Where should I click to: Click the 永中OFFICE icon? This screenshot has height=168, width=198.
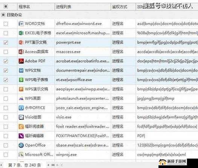(x=21, y=108)
